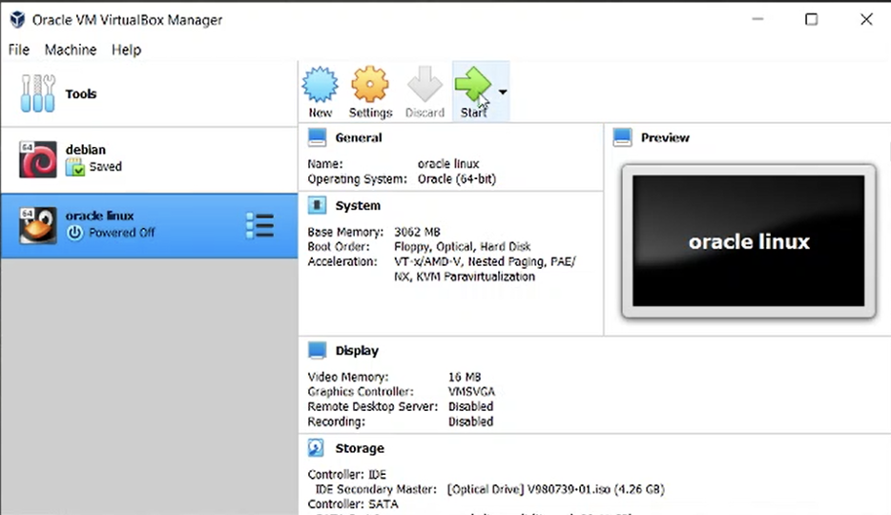891x515 pixels.
Task: Collapse the Display section header
Action: point(356,350)
